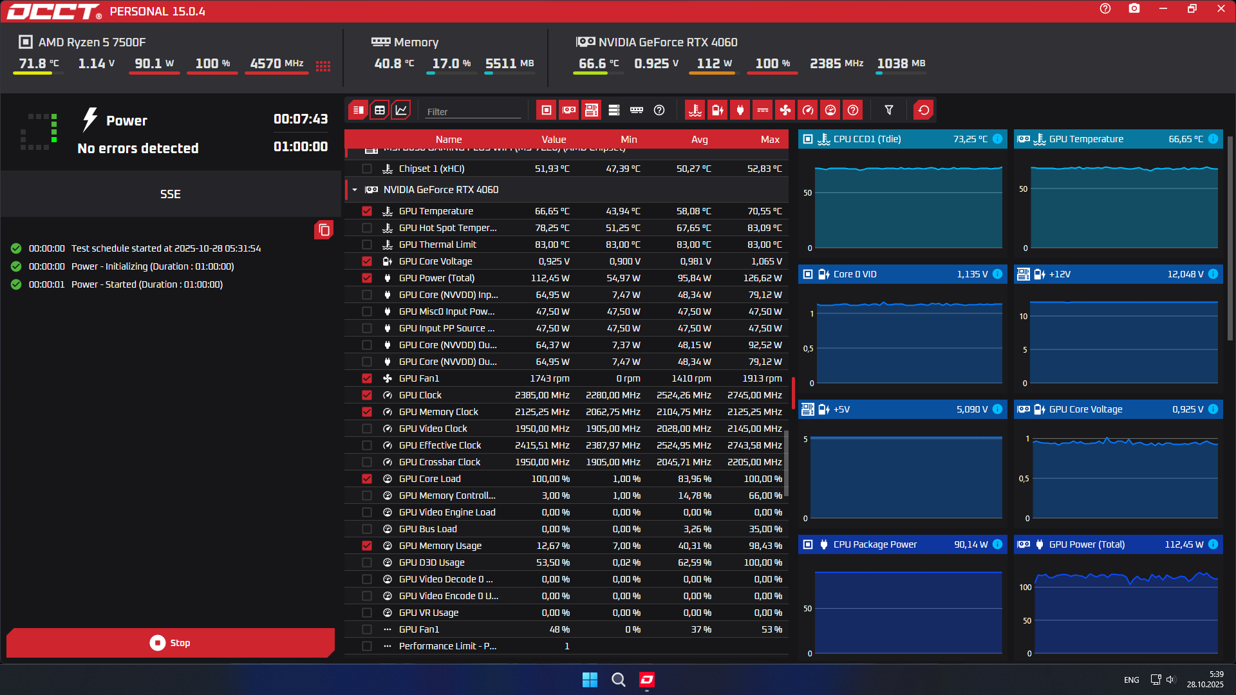Sort sensors by the Avg column
Screen dimensions: 1236x695
(699, 140)
